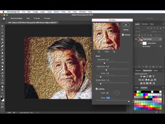Image resolution: width=165 pixels, height=124 pixels.
Task: Toggle the Preview checkbox
Action: click(123, 35)
